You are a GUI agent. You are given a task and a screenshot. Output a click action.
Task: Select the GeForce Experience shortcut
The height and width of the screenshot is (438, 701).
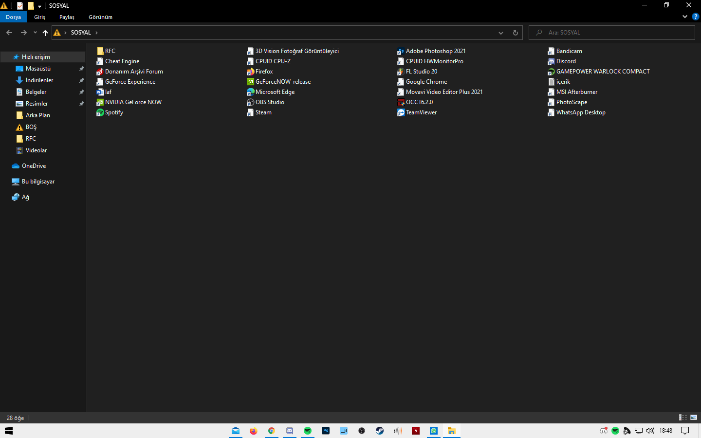[x=126, y=82]
